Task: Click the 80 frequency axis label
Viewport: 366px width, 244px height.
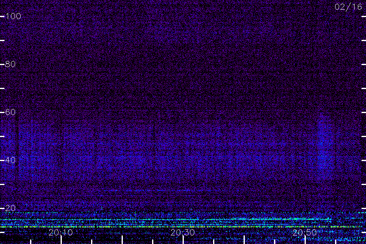Action: (x=10, y=64)
